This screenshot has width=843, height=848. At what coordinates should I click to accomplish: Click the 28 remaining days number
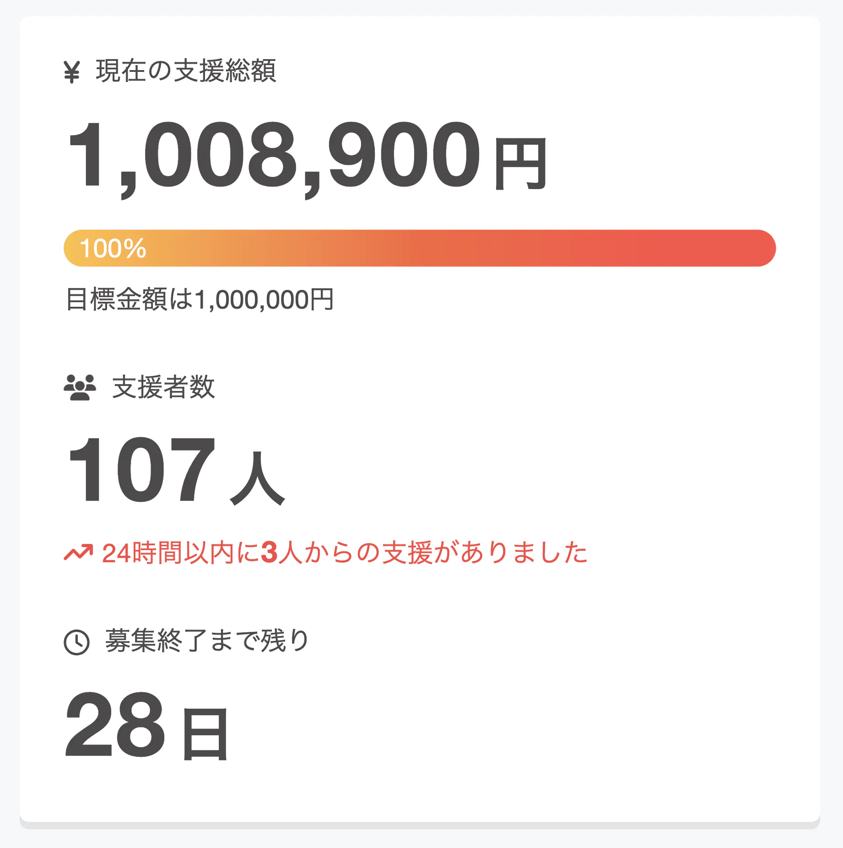[115, 724]
